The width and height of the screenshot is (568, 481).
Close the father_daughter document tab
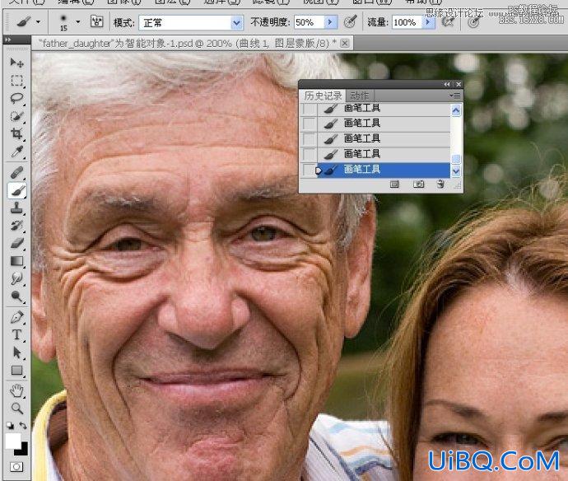[x=345, y=44]
